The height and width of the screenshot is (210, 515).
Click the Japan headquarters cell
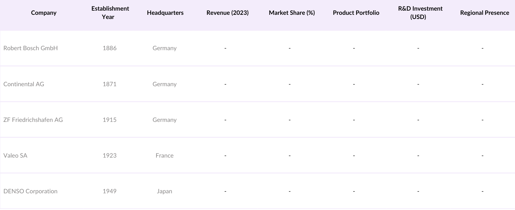tap(164, 191)
